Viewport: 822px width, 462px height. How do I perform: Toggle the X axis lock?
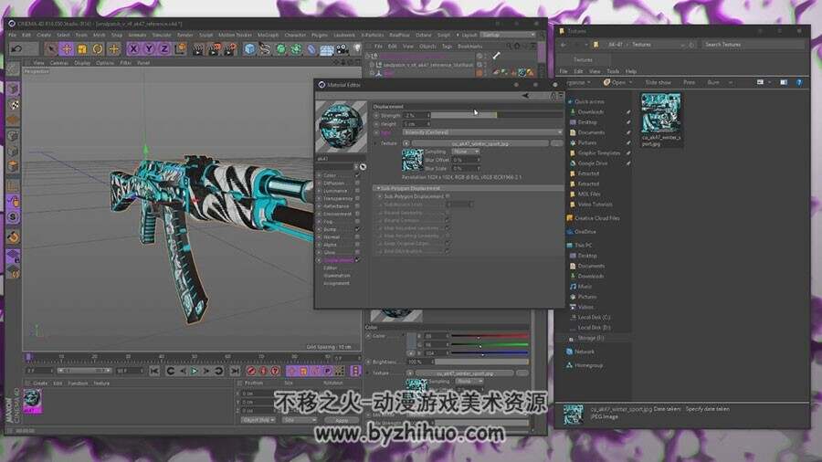click(133, 49)
